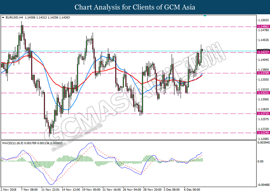270x193 pixels.
Task: Select the 19 Nov 00:00 time label
Action: click(91, 190)
